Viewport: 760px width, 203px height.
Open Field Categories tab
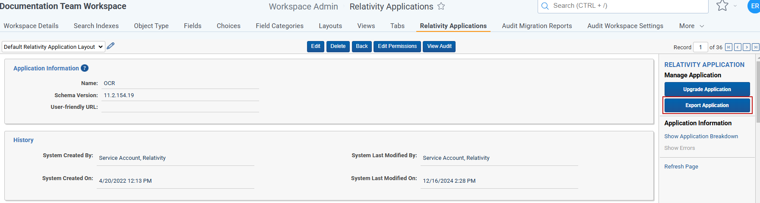279,26
